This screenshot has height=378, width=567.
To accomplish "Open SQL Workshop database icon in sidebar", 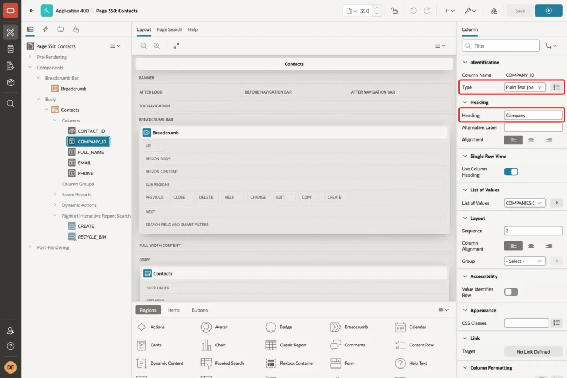I will click(11, 49).
